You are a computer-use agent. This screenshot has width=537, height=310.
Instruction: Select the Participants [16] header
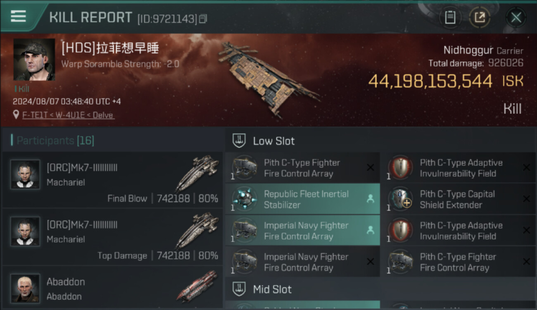(53, 141)
